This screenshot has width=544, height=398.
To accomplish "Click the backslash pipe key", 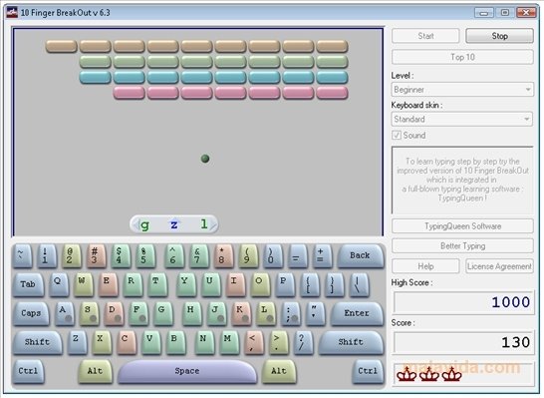I will point(359,284).
